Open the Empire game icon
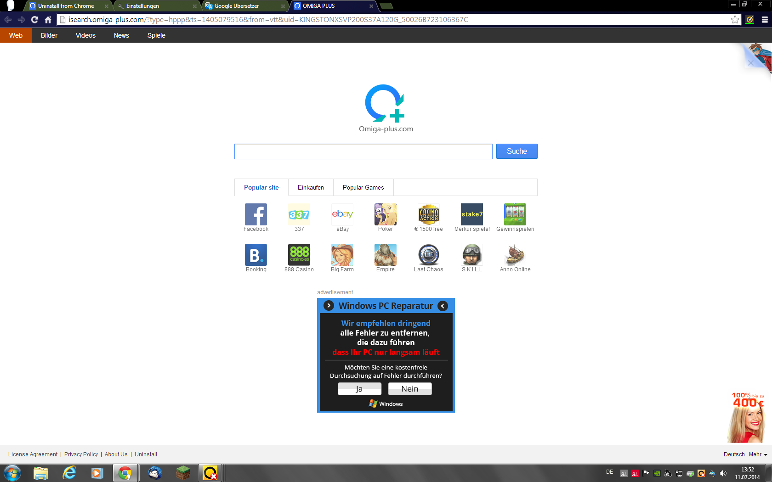 [386, 255]
